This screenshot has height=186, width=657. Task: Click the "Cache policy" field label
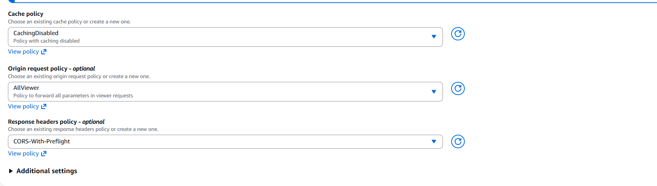[x=26, y=14]
